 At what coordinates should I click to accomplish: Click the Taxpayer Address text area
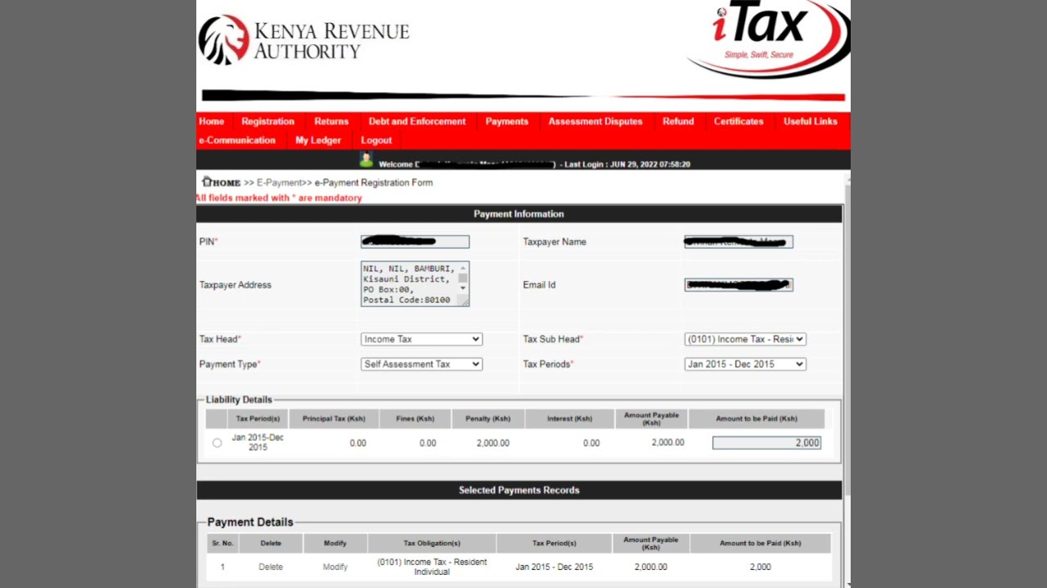click(x=415, y=284)
